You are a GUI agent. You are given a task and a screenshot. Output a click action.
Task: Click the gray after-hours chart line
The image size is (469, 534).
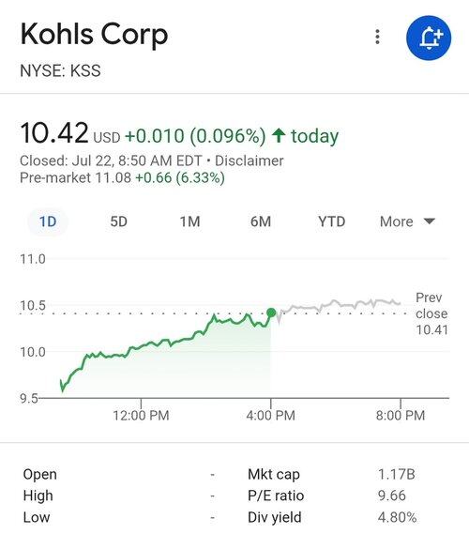[x=340, y=305]
